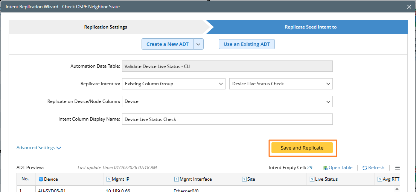Viewport: 416px width, 192px height.
Task: Click the Create a New ADT button
Action: pyautogui.click(x=168, y=44)
